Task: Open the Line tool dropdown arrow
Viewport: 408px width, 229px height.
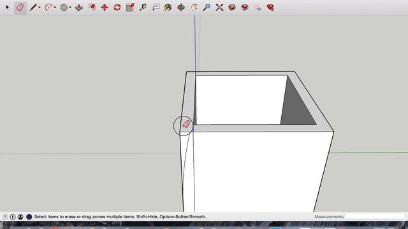Action: pyautogui.click(x=40, y=7)
